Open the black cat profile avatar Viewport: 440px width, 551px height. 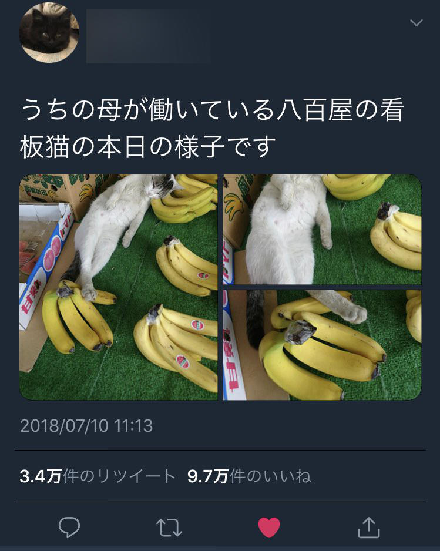tap(49, 33)
